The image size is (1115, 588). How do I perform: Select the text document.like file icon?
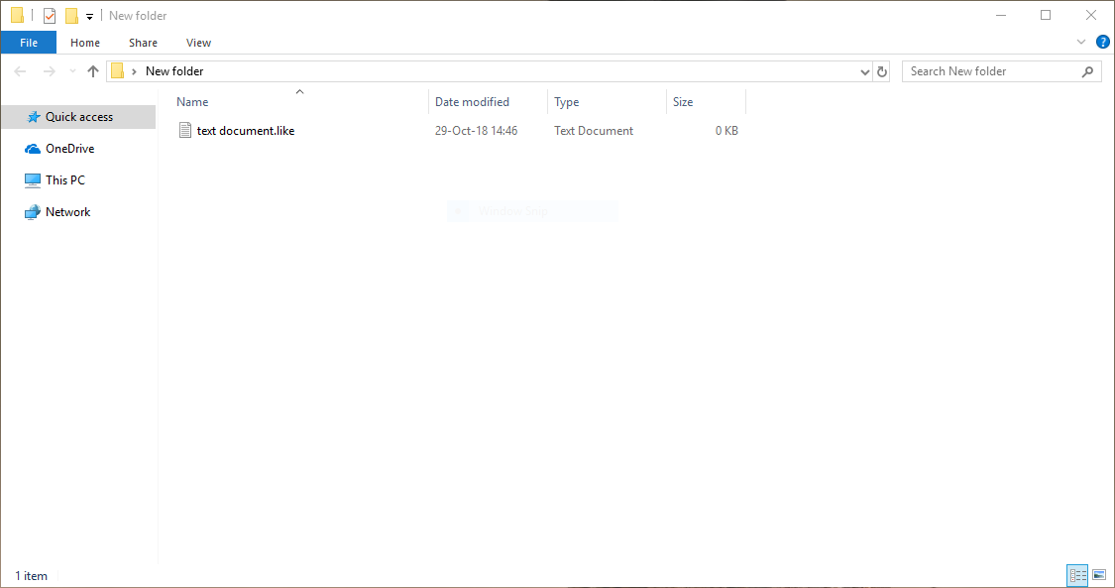[184, 131]
